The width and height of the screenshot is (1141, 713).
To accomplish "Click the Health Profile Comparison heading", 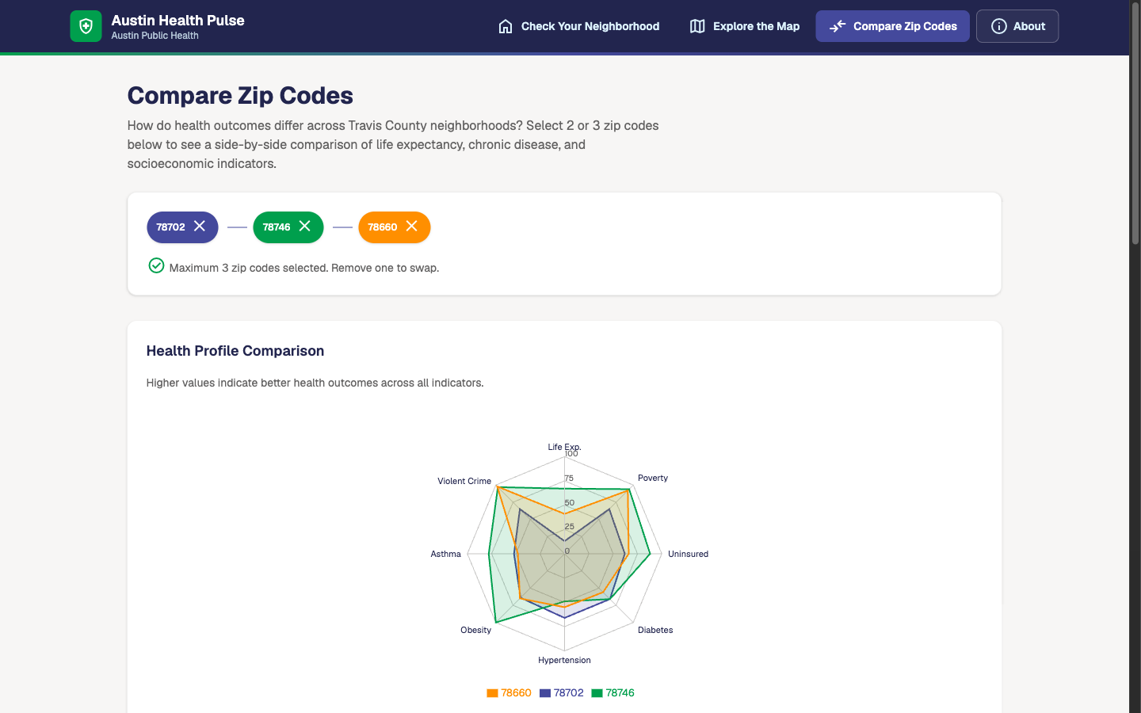I will (235, 351).
